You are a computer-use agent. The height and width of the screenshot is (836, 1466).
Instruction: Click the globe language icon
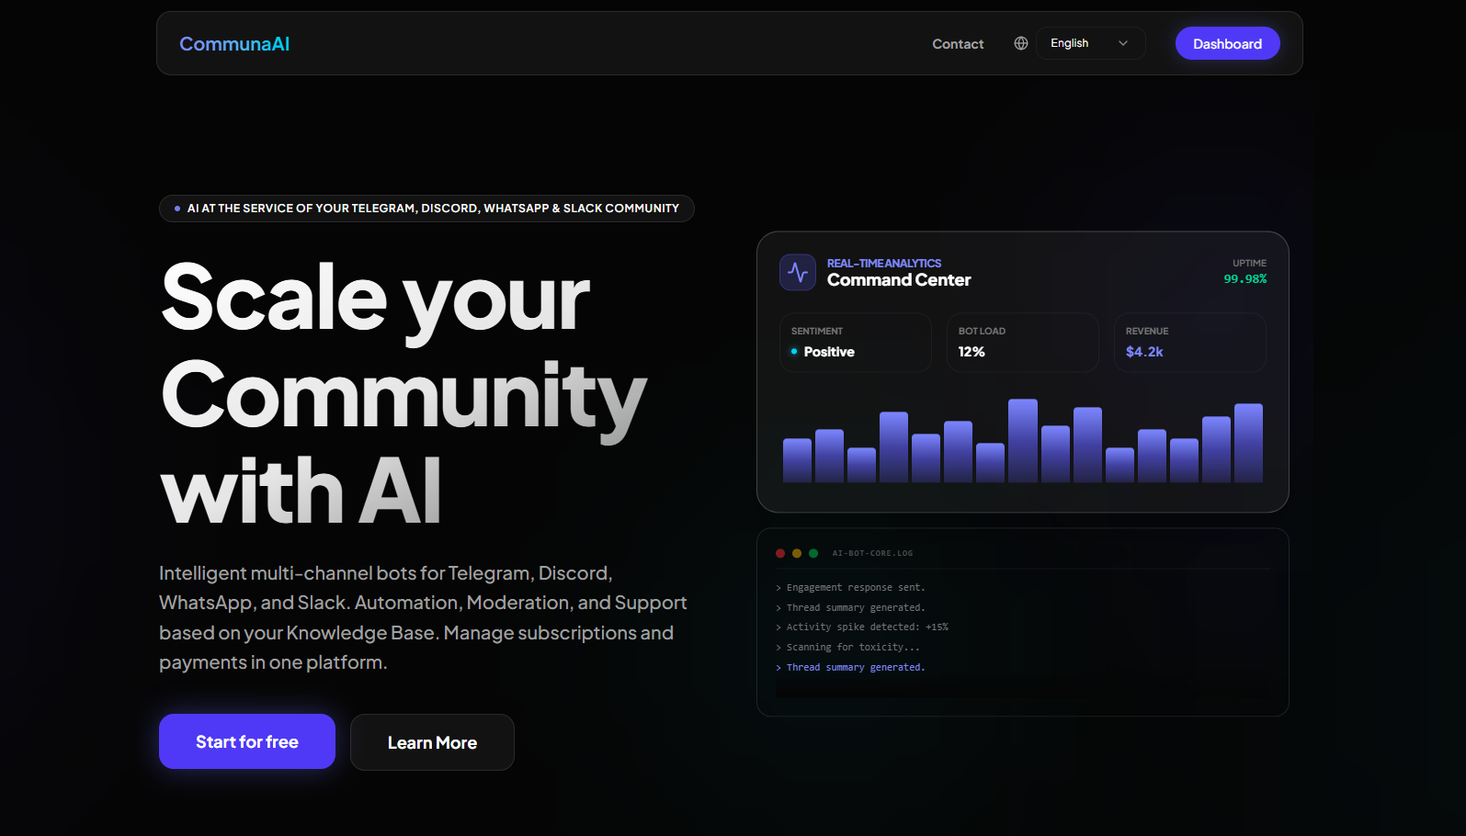(x=1020, y=43)
